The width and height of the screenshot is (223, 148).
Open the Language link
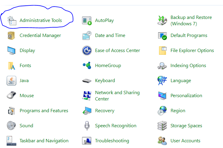click(x=181, y=81)
